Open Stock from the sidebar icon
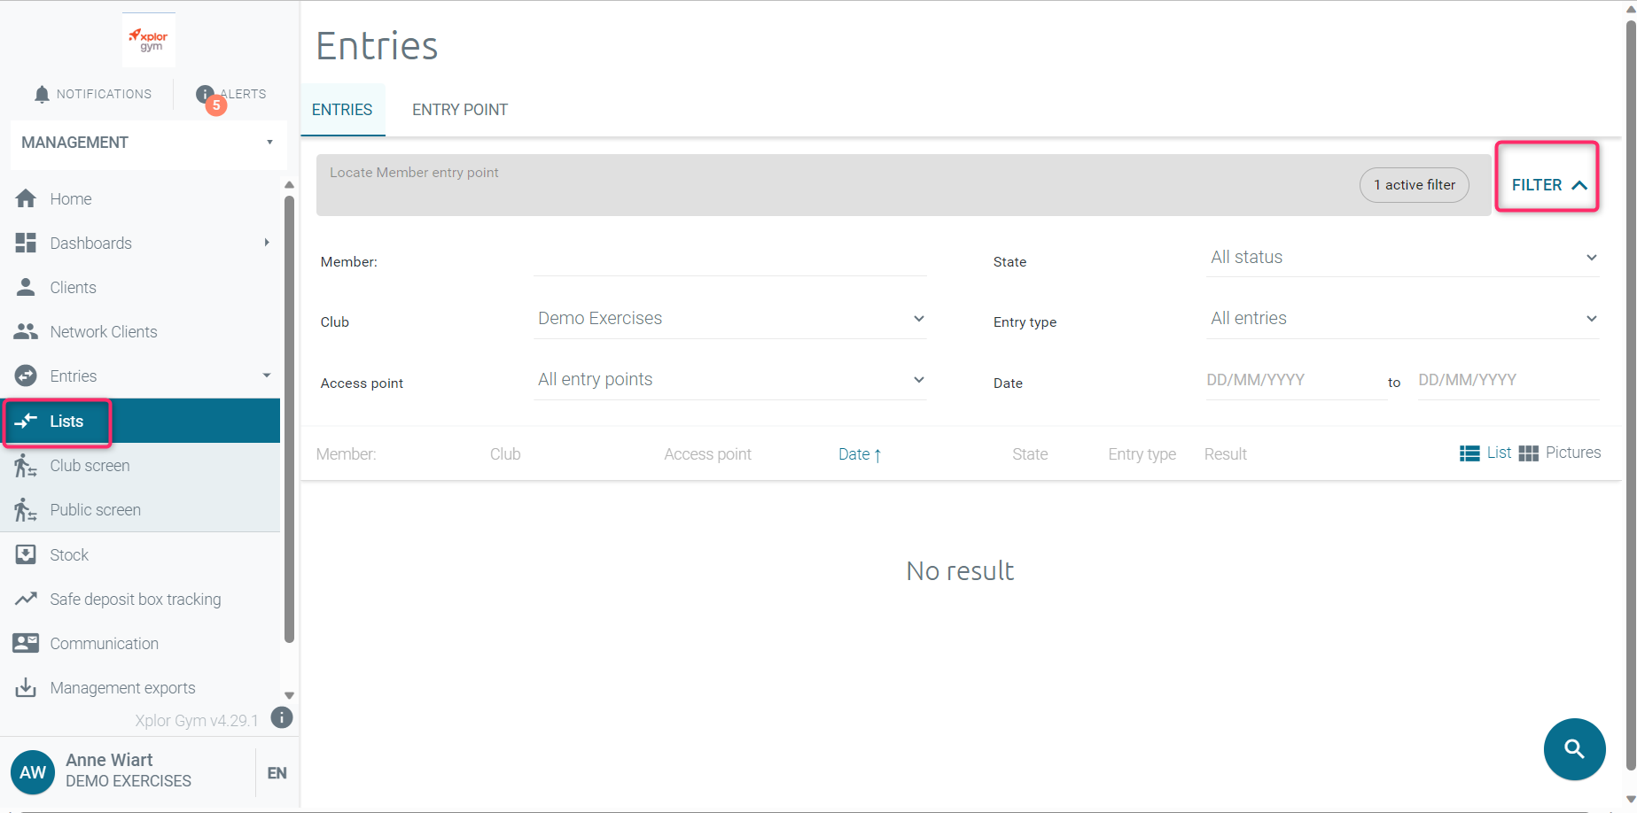This screenshot has height=813, width=1637. (26, 555)
